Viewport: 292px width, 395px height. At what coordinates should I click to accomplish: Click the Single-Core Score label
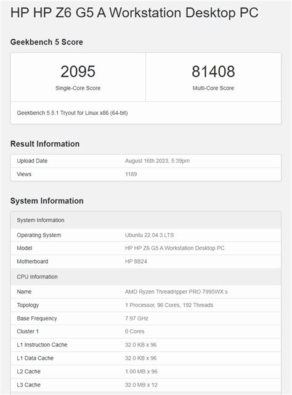tap(78, 88)
